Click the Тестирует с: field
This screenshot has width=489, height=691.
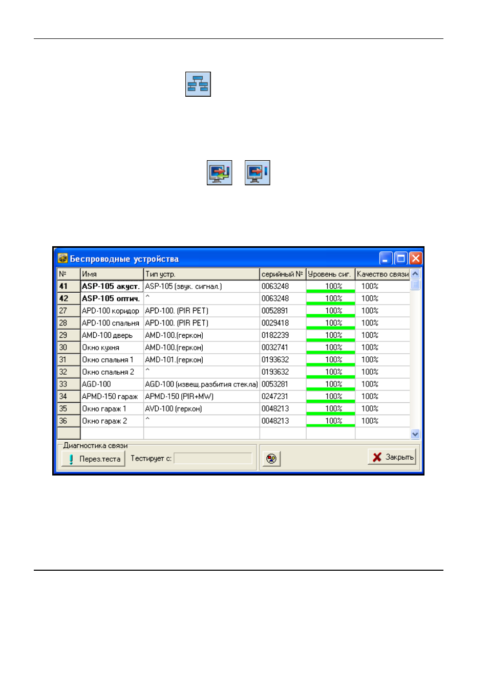213,458
